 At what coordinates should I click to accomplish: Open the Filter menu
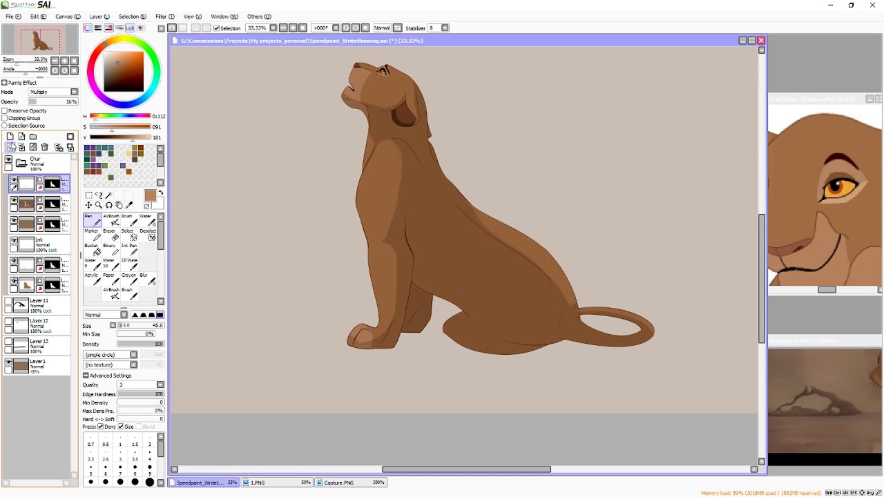(x=165, y=17)
